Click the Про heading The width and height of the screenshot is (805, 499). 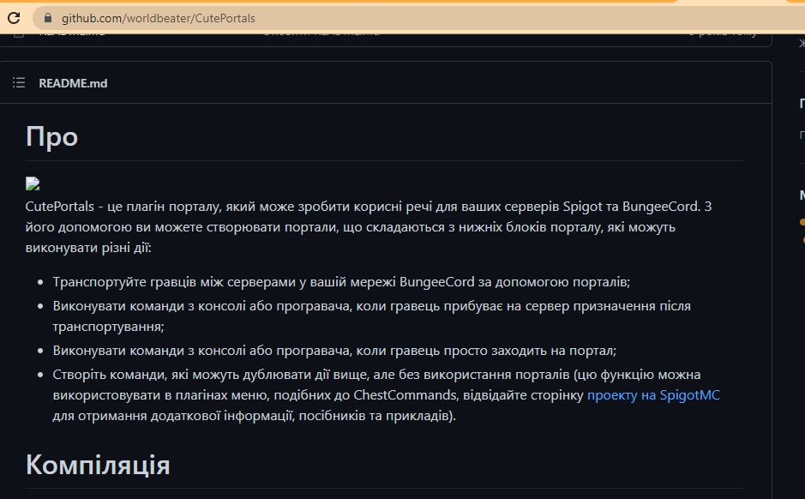click(51, 137)
